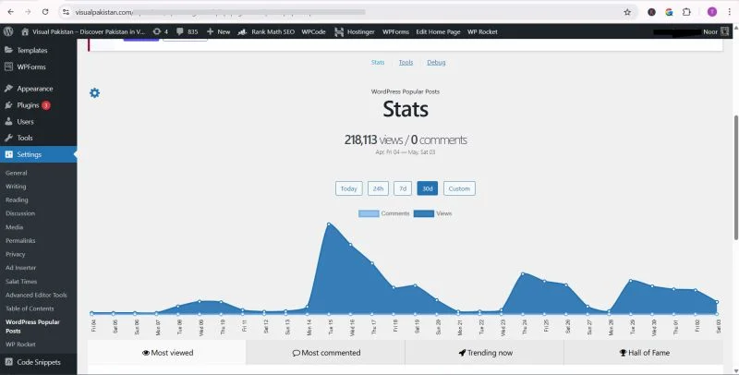Click the dark round extension icon
Image resolution: width=739 pixels, height=375 pixels.
pos(652,12)
